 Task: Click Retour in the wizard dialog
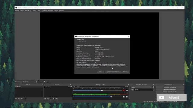coord(100,72)
